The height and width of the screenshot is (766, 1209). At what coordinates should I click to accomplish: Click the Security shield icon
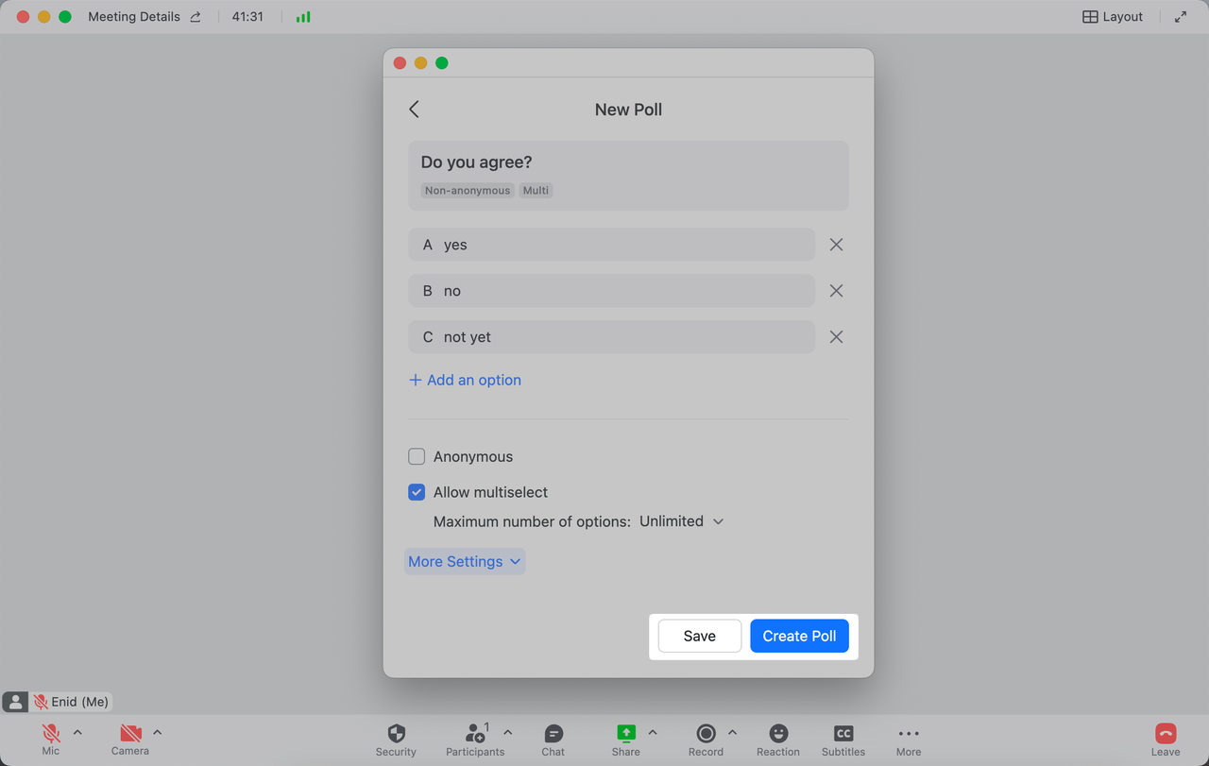(x=396, y=734)
